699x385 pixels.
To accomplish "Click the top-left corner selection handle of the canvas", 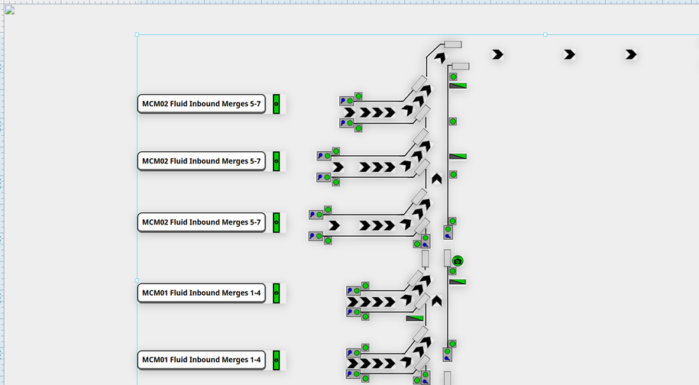I will tap(138, 34).
